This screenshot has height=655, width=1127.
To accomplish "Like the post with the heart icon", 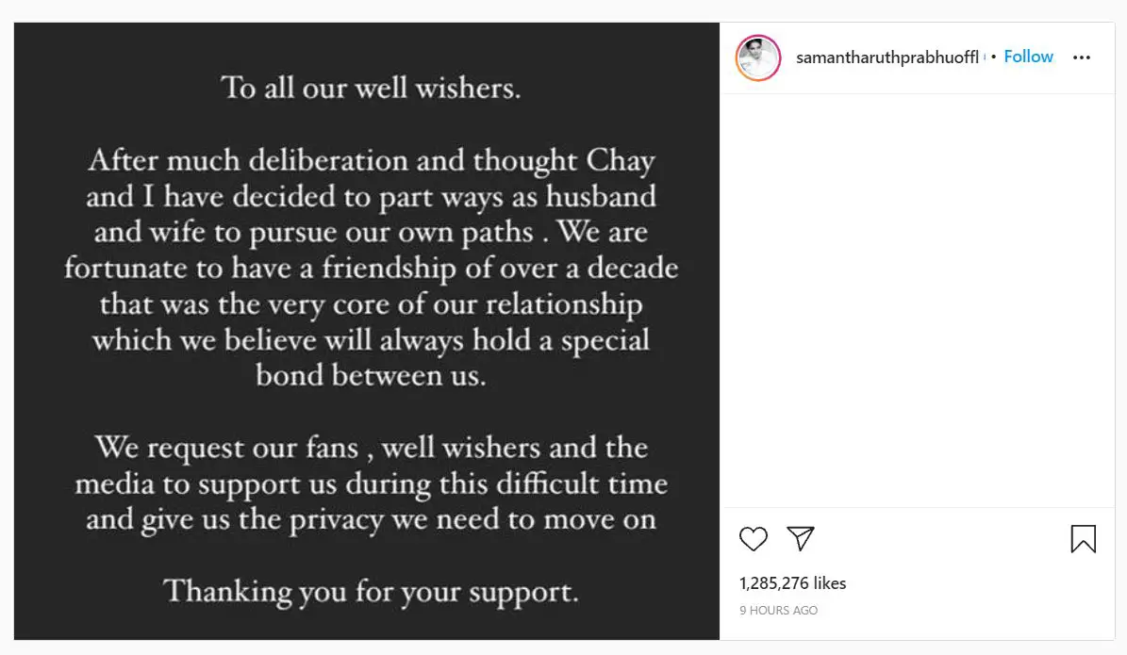I will [x=754, y=539].
